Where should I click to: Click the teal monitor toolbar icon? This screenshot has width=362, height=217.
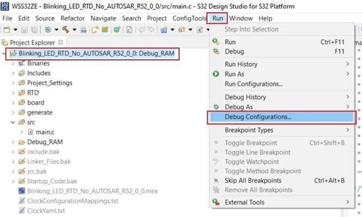pos(117,30)
